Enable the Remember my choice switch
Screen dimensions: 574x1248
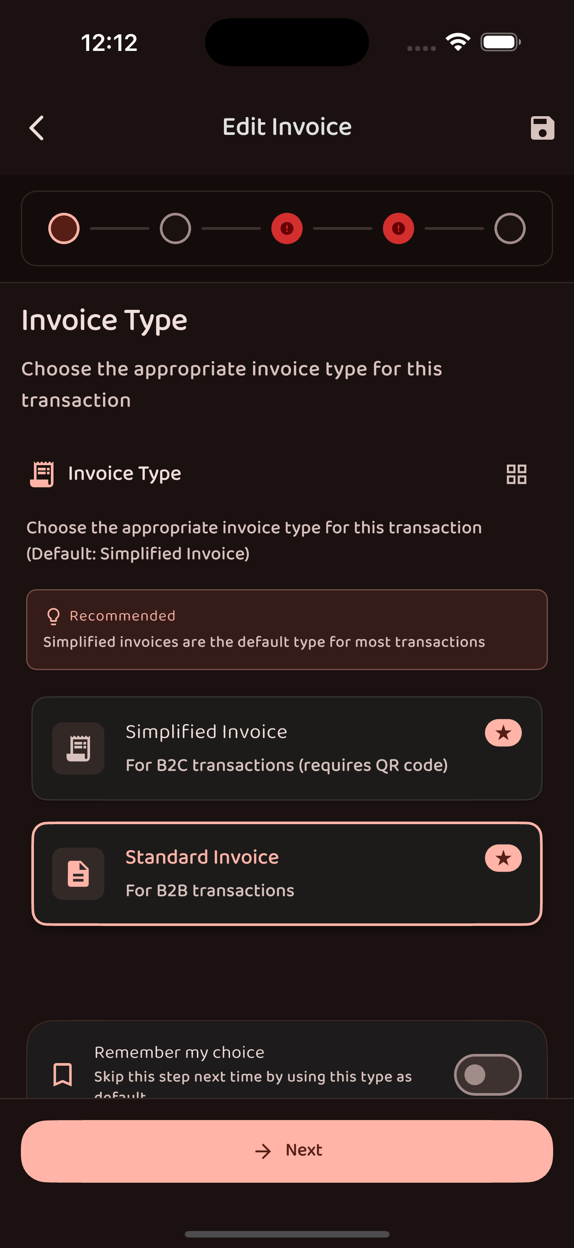pos(487,1074)
